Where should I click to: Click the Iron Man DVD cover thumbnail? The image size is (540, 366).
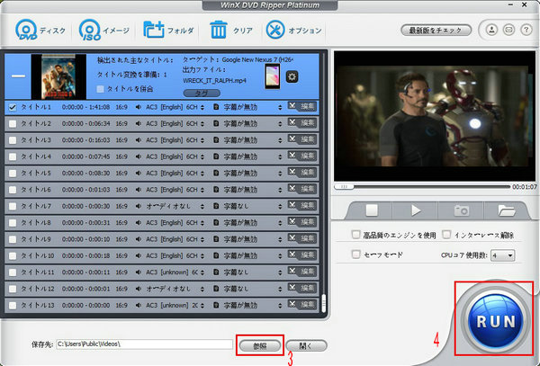pyautogui.click(x=58, y=76)
